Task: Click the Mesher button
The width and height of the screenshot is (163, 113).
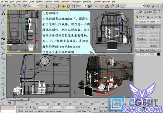Action: pos(154,46)
